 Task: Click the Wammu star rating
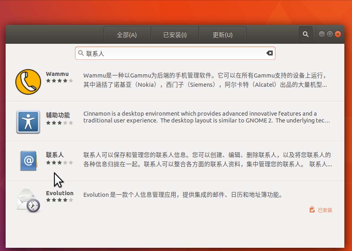click(60, 81)
